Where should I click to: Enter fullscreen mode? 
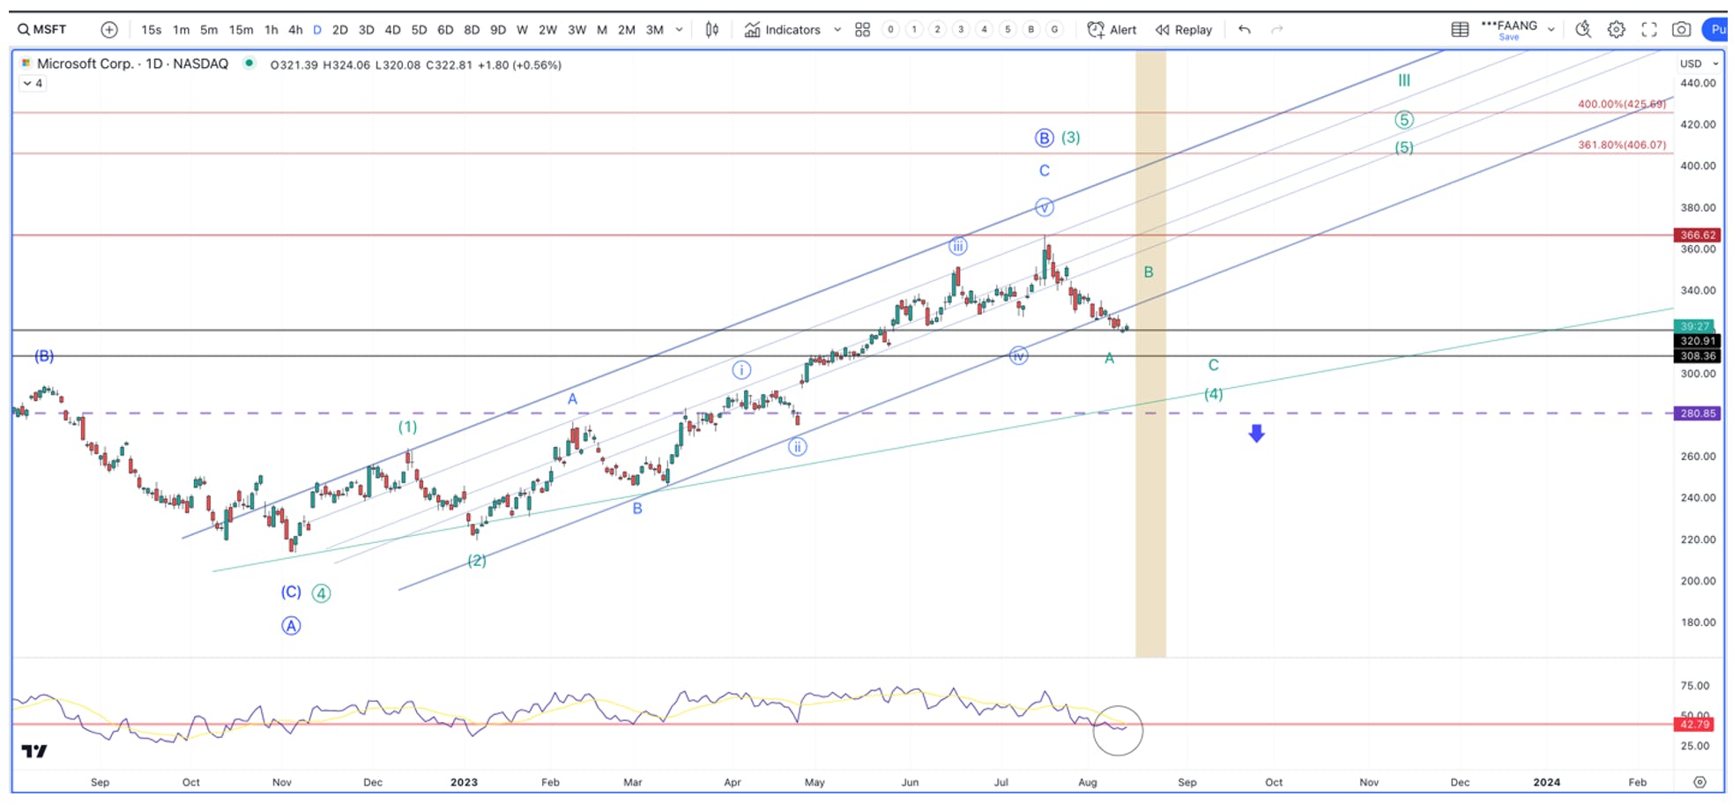click(x=1648, y=29)
